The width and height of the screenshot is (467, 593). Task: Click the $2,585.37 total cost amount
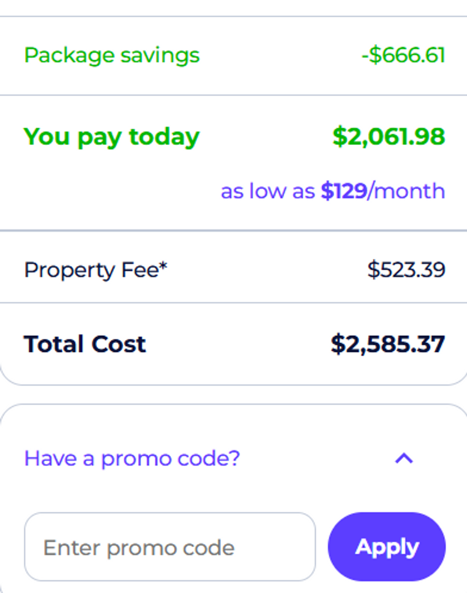[x=388, y=344]
